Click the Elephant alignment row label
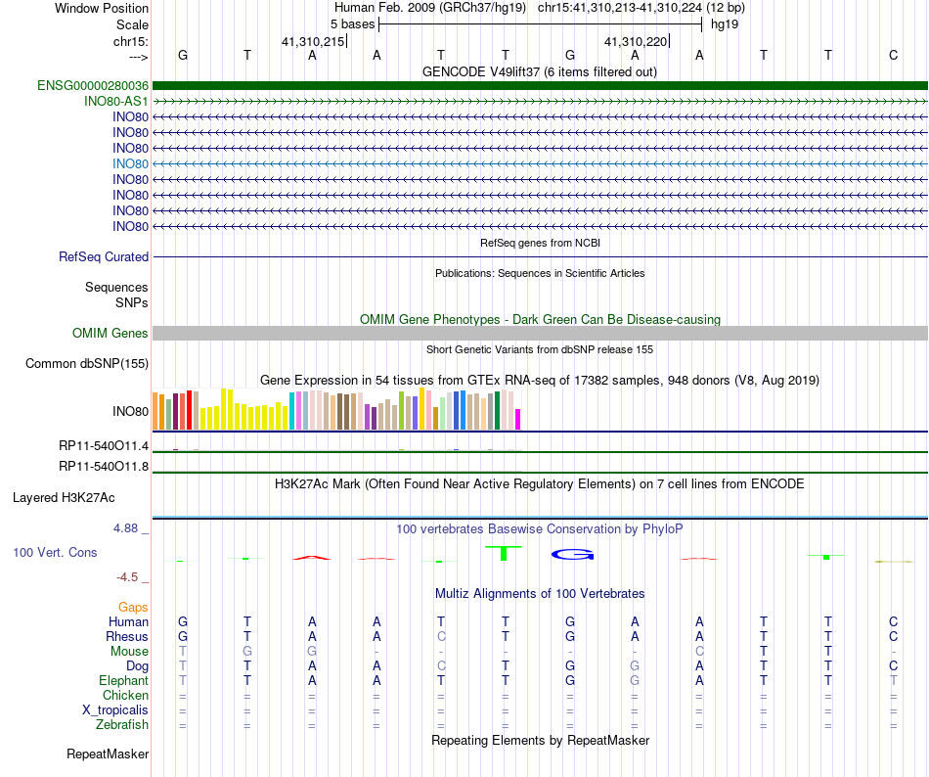 [x=123, y=680]
